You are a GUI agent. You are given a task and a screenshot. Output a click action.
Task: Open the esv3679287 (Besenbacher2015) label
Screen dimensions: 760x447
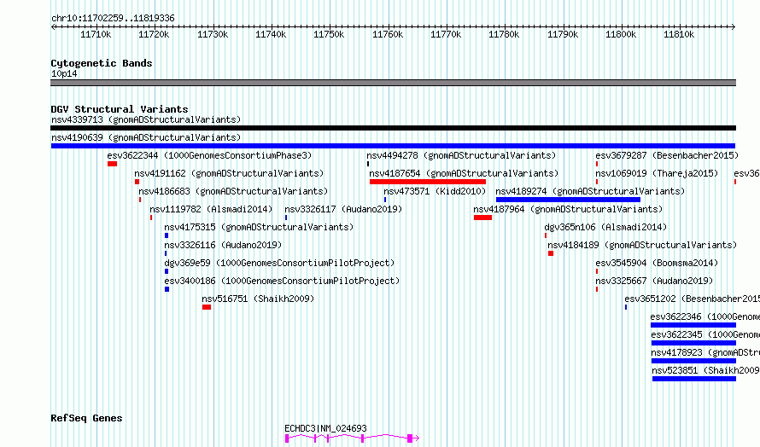(x=667, y=155)
